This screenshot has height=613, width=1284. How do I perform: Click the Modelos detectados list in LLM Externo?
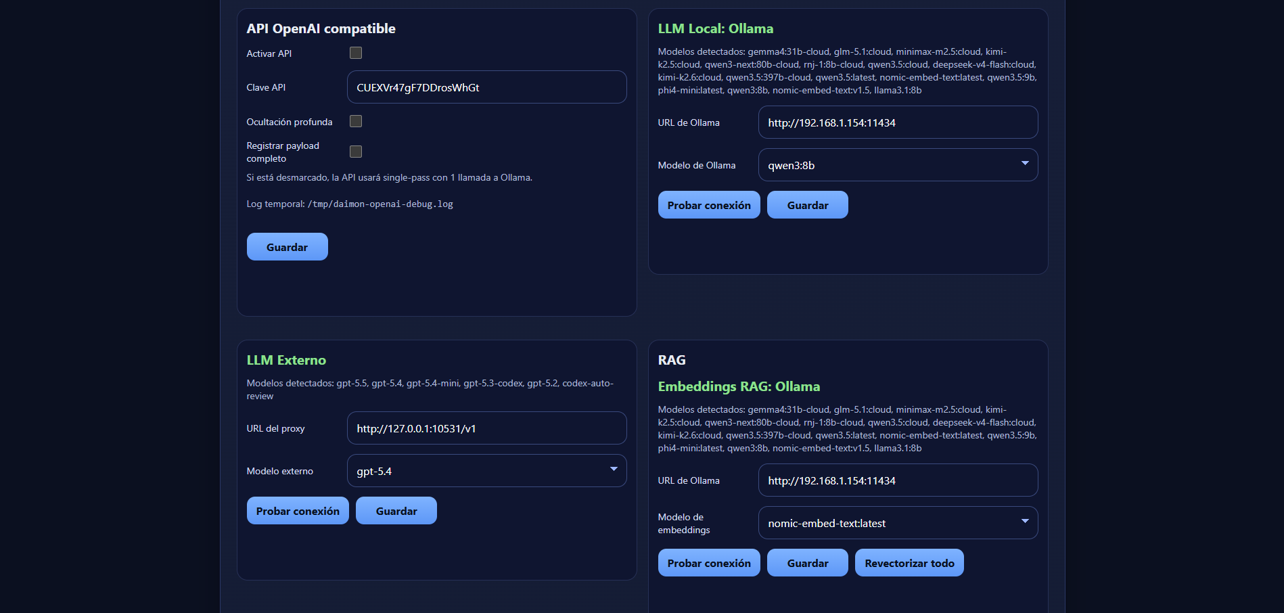pos(430,390)
